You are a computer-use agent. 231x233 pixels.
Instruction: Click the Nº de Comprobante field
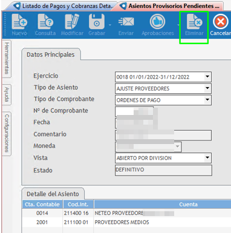click(134, 111)
